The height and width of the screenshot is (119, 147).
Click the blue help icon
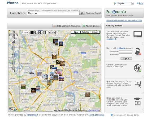pyautogui.click(x=137, y=3)
